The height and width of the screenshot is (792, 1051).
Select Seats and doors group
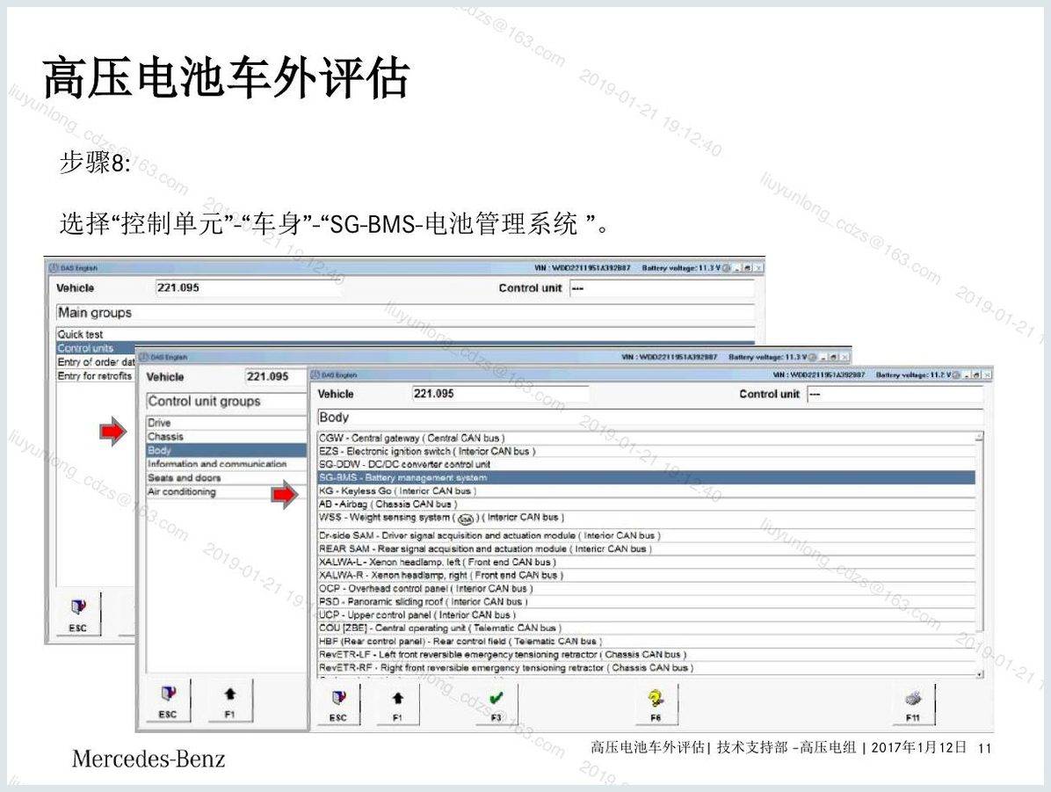point(226,478)
